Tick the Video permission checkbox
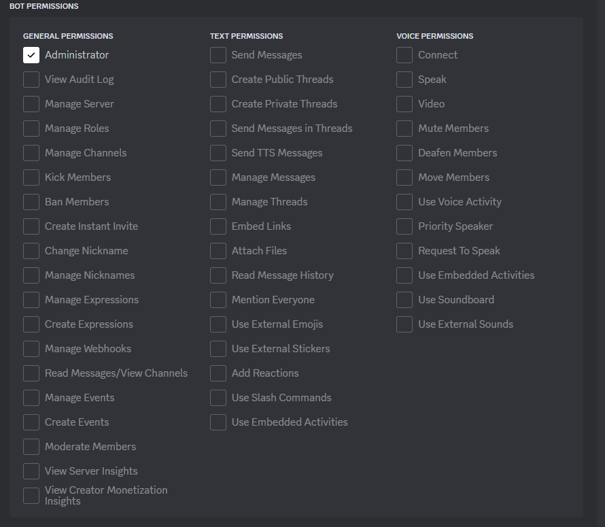605x527 pixels. coord(404,104)
